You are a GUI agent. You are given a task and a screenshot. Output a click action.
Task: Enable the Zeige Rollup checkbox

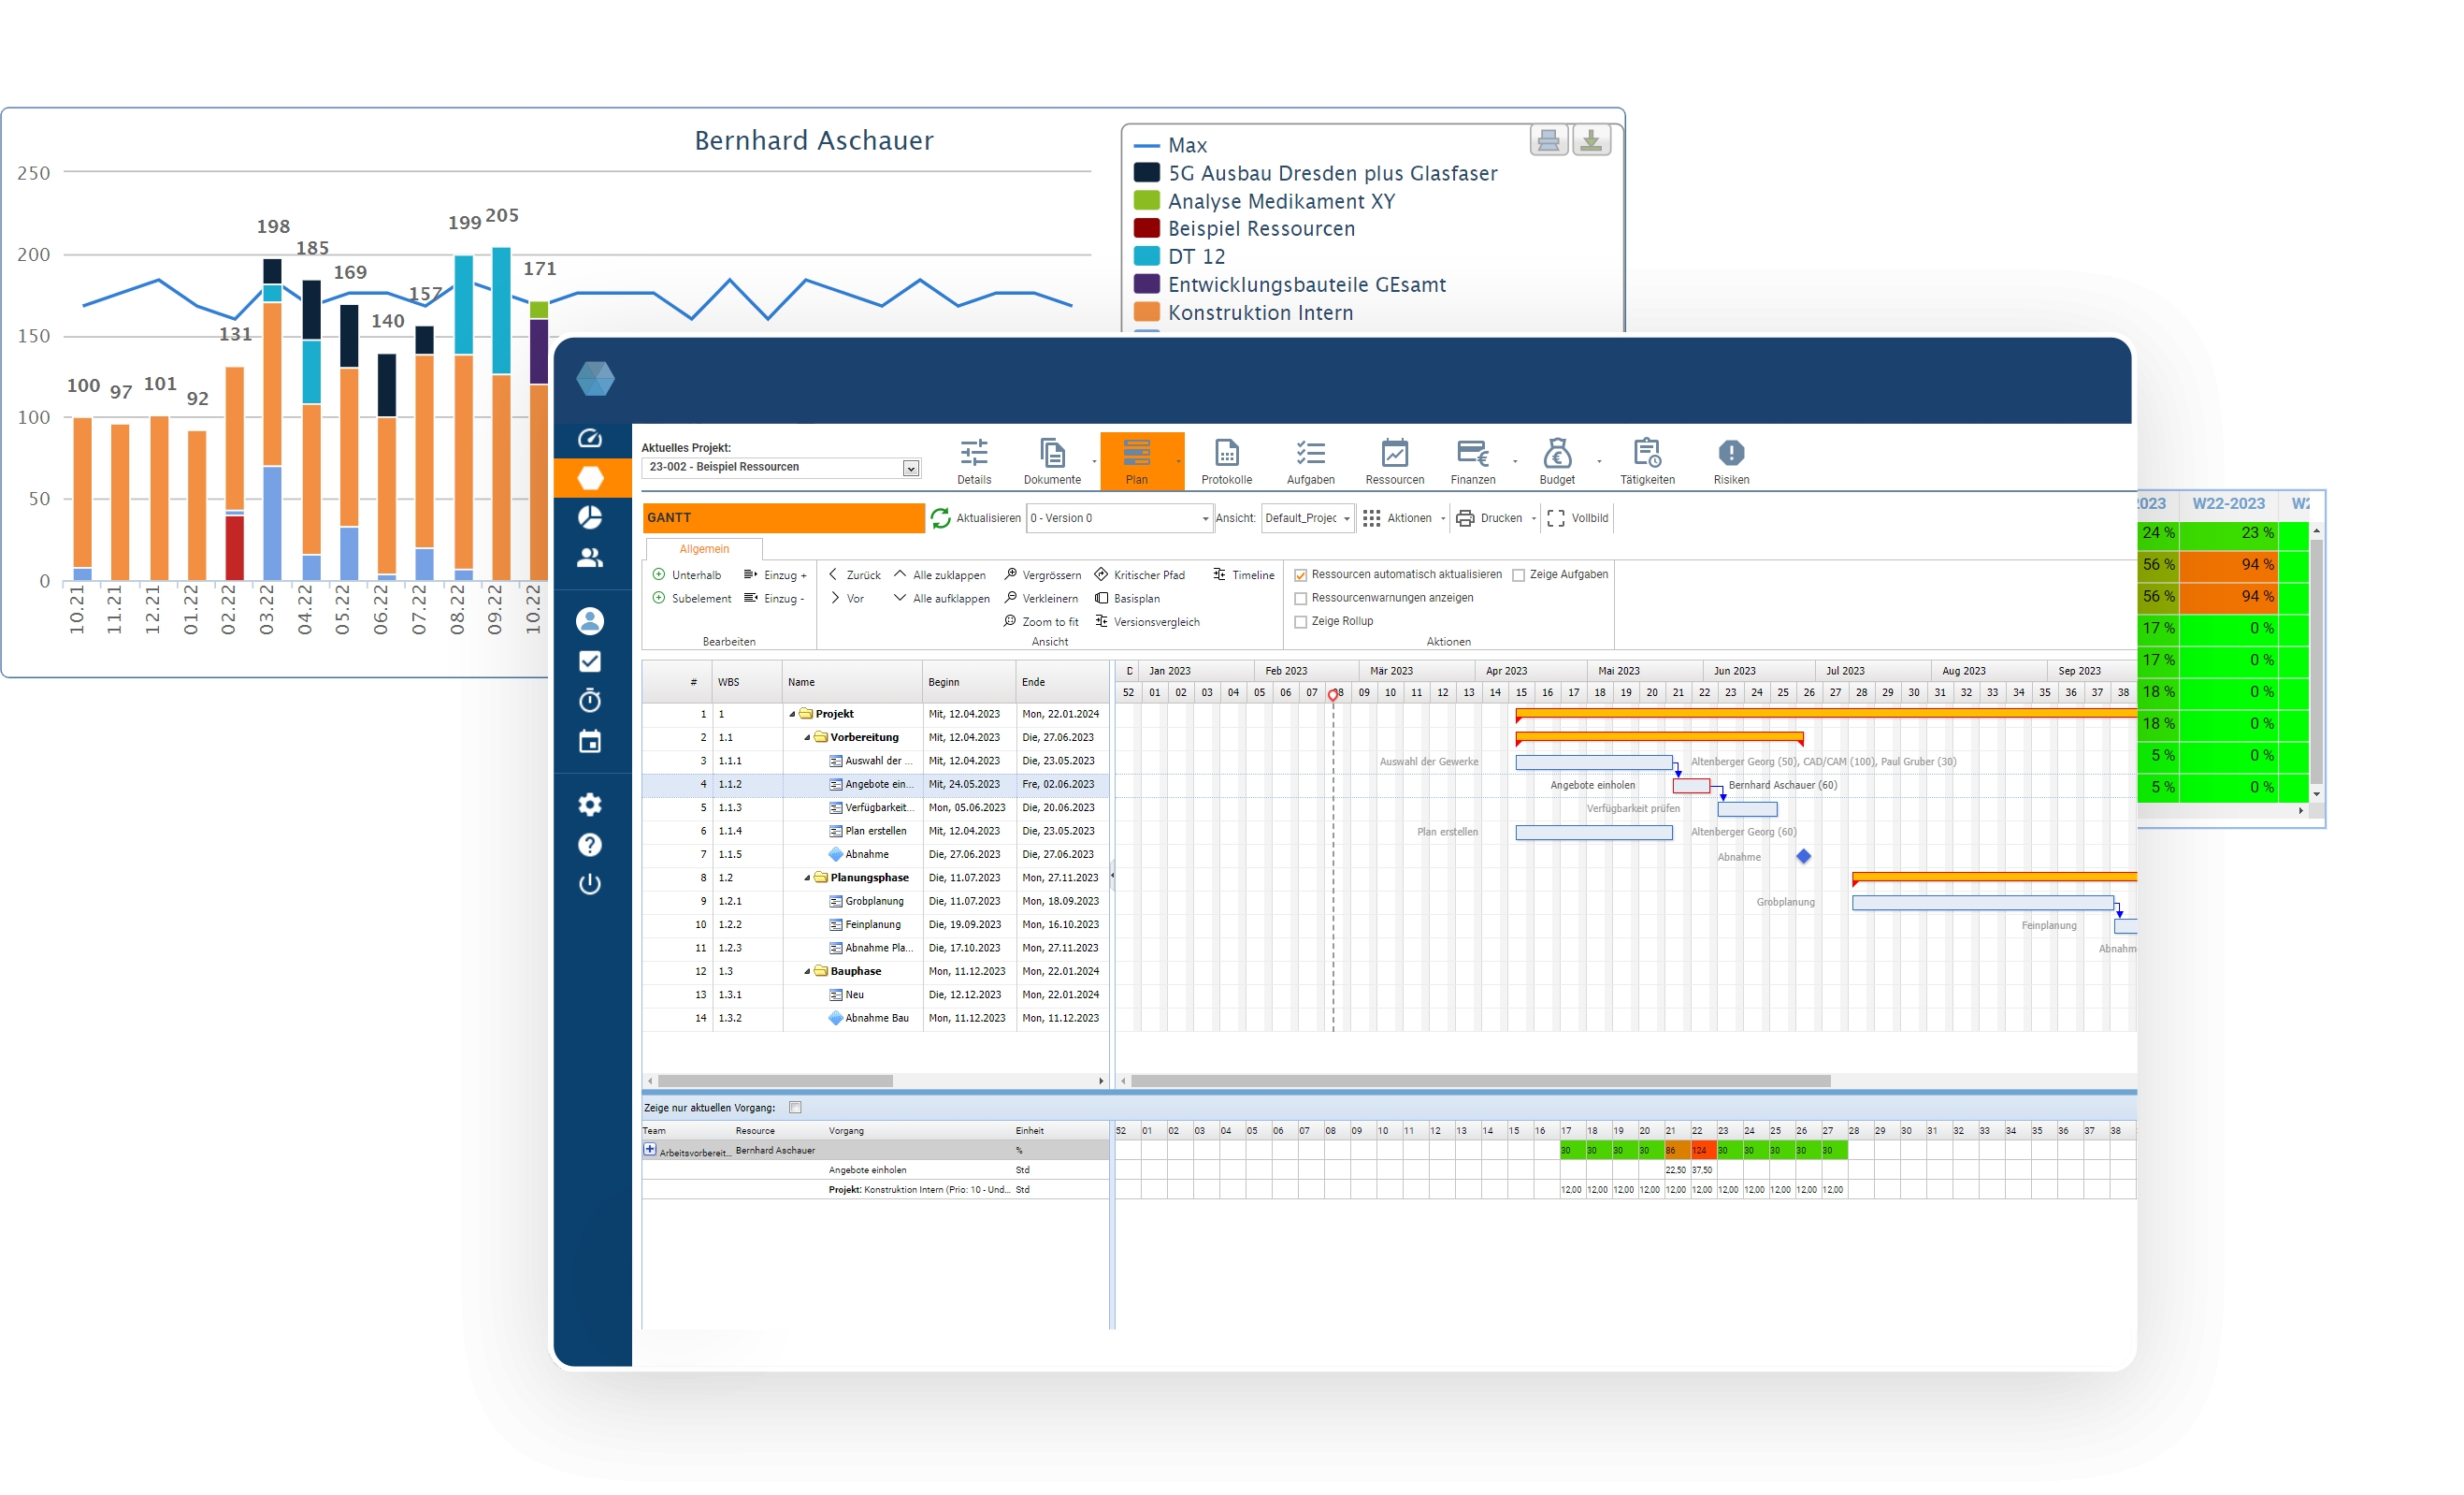coord(1301,621)
